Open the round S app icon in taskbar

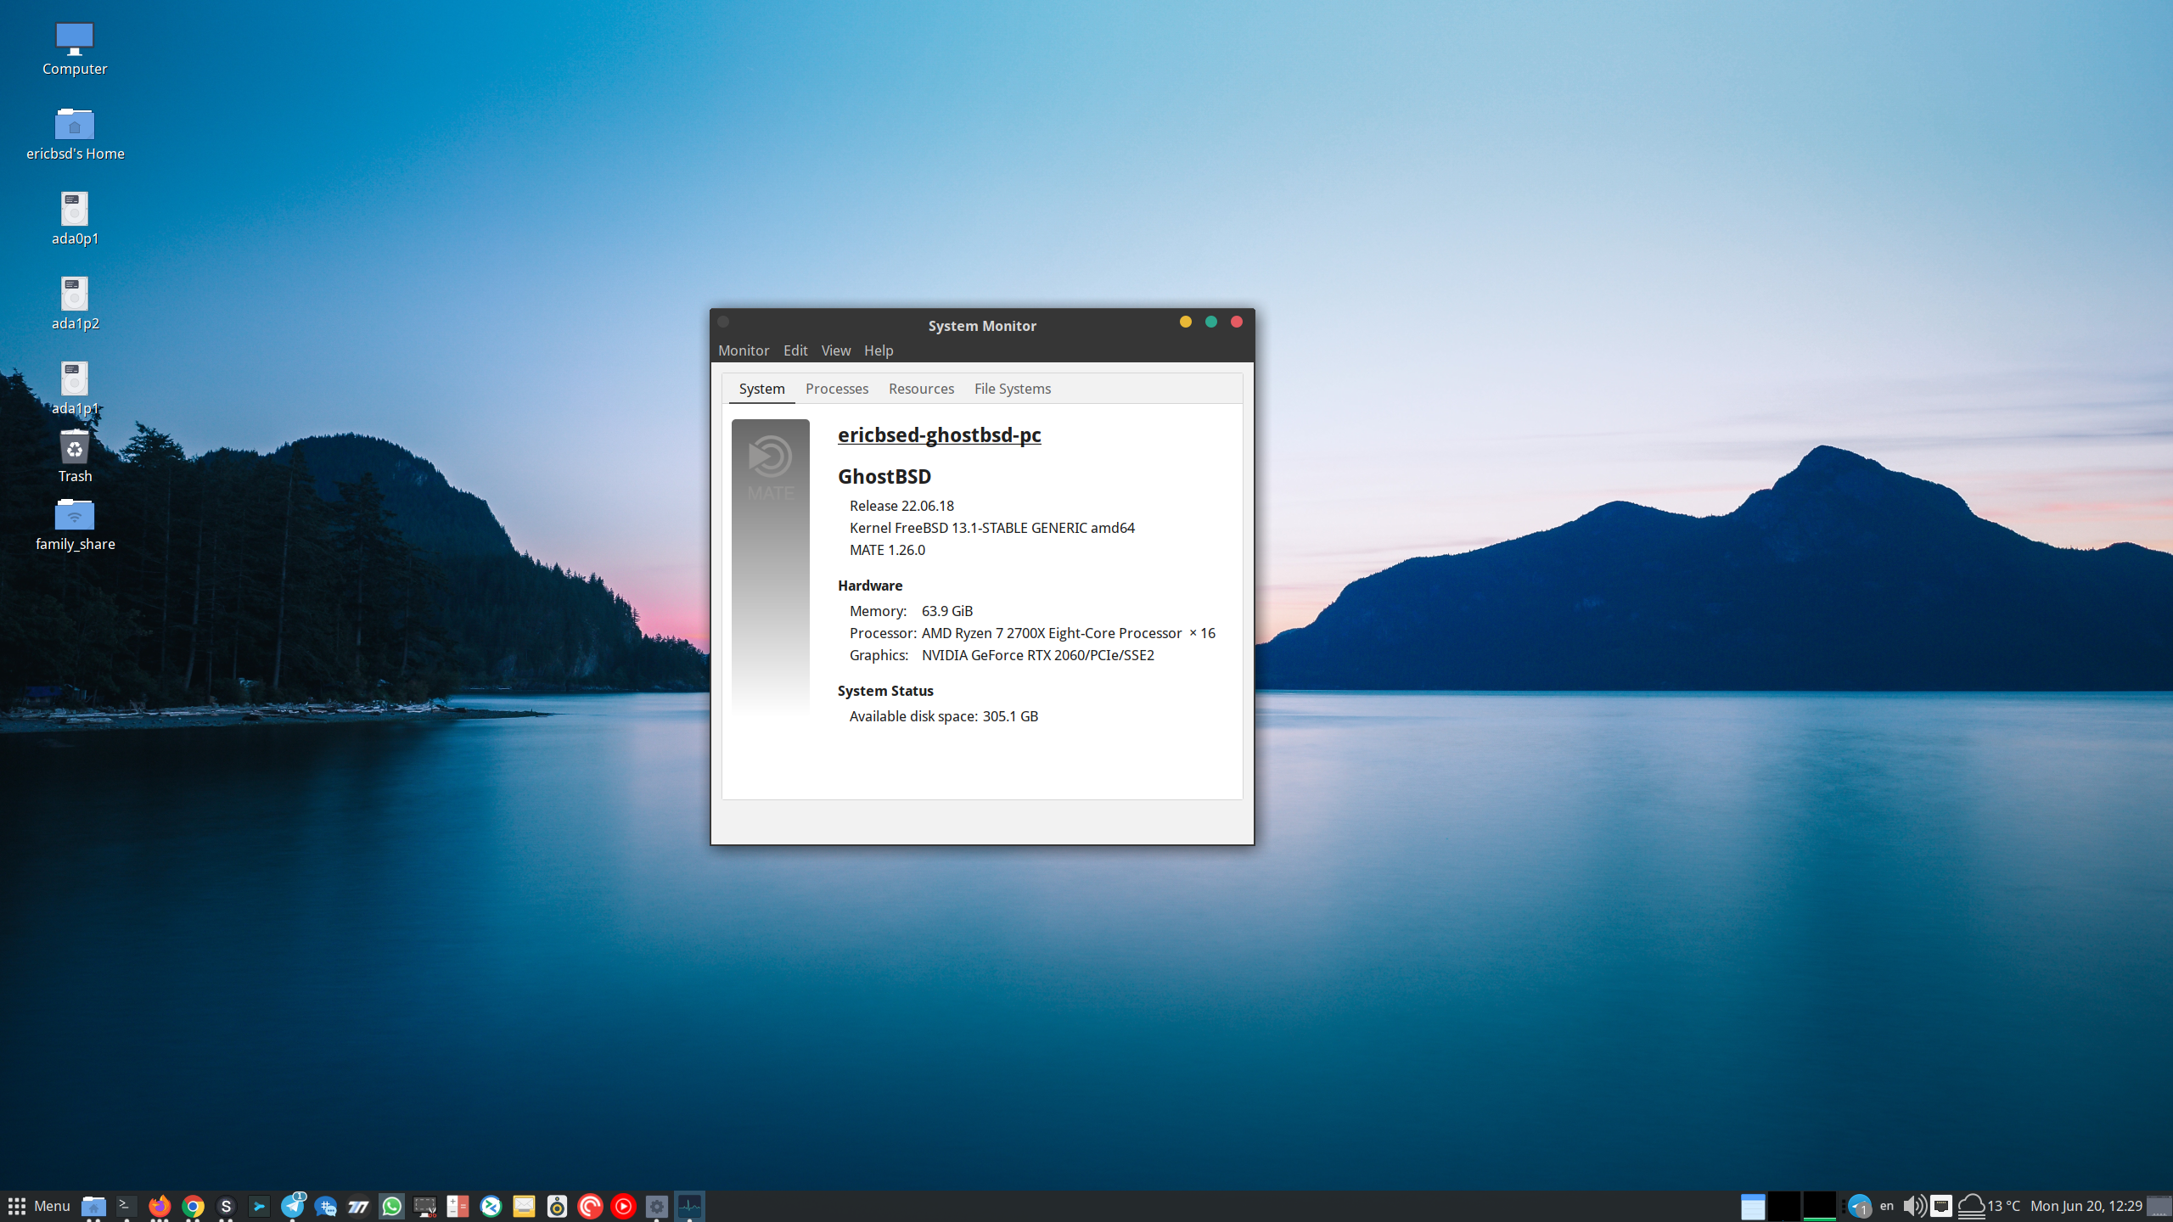tap(226, 1206)
